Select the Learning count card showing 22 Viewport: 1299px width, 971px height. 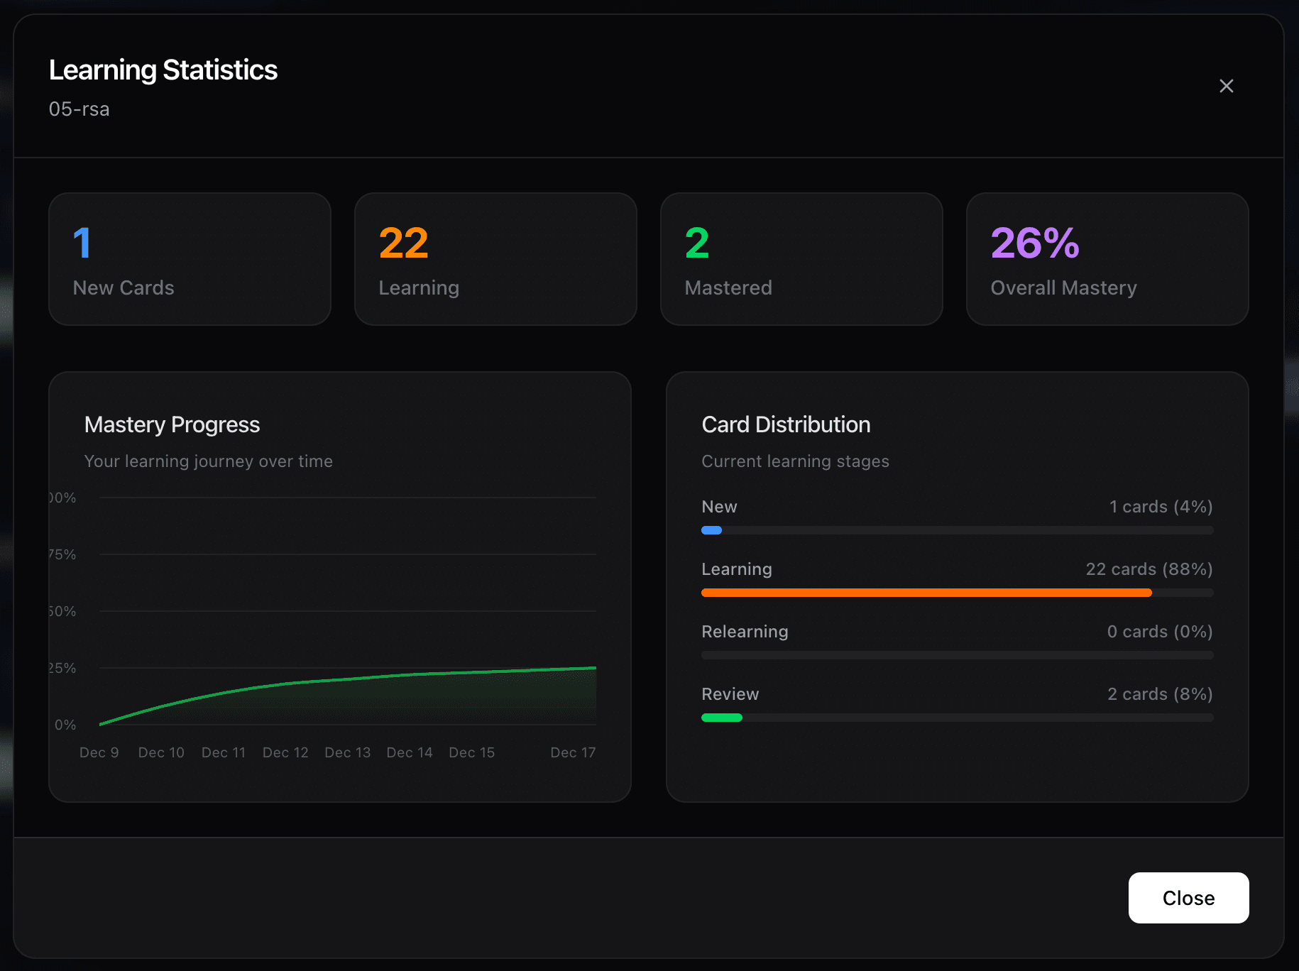pos(495,259)
